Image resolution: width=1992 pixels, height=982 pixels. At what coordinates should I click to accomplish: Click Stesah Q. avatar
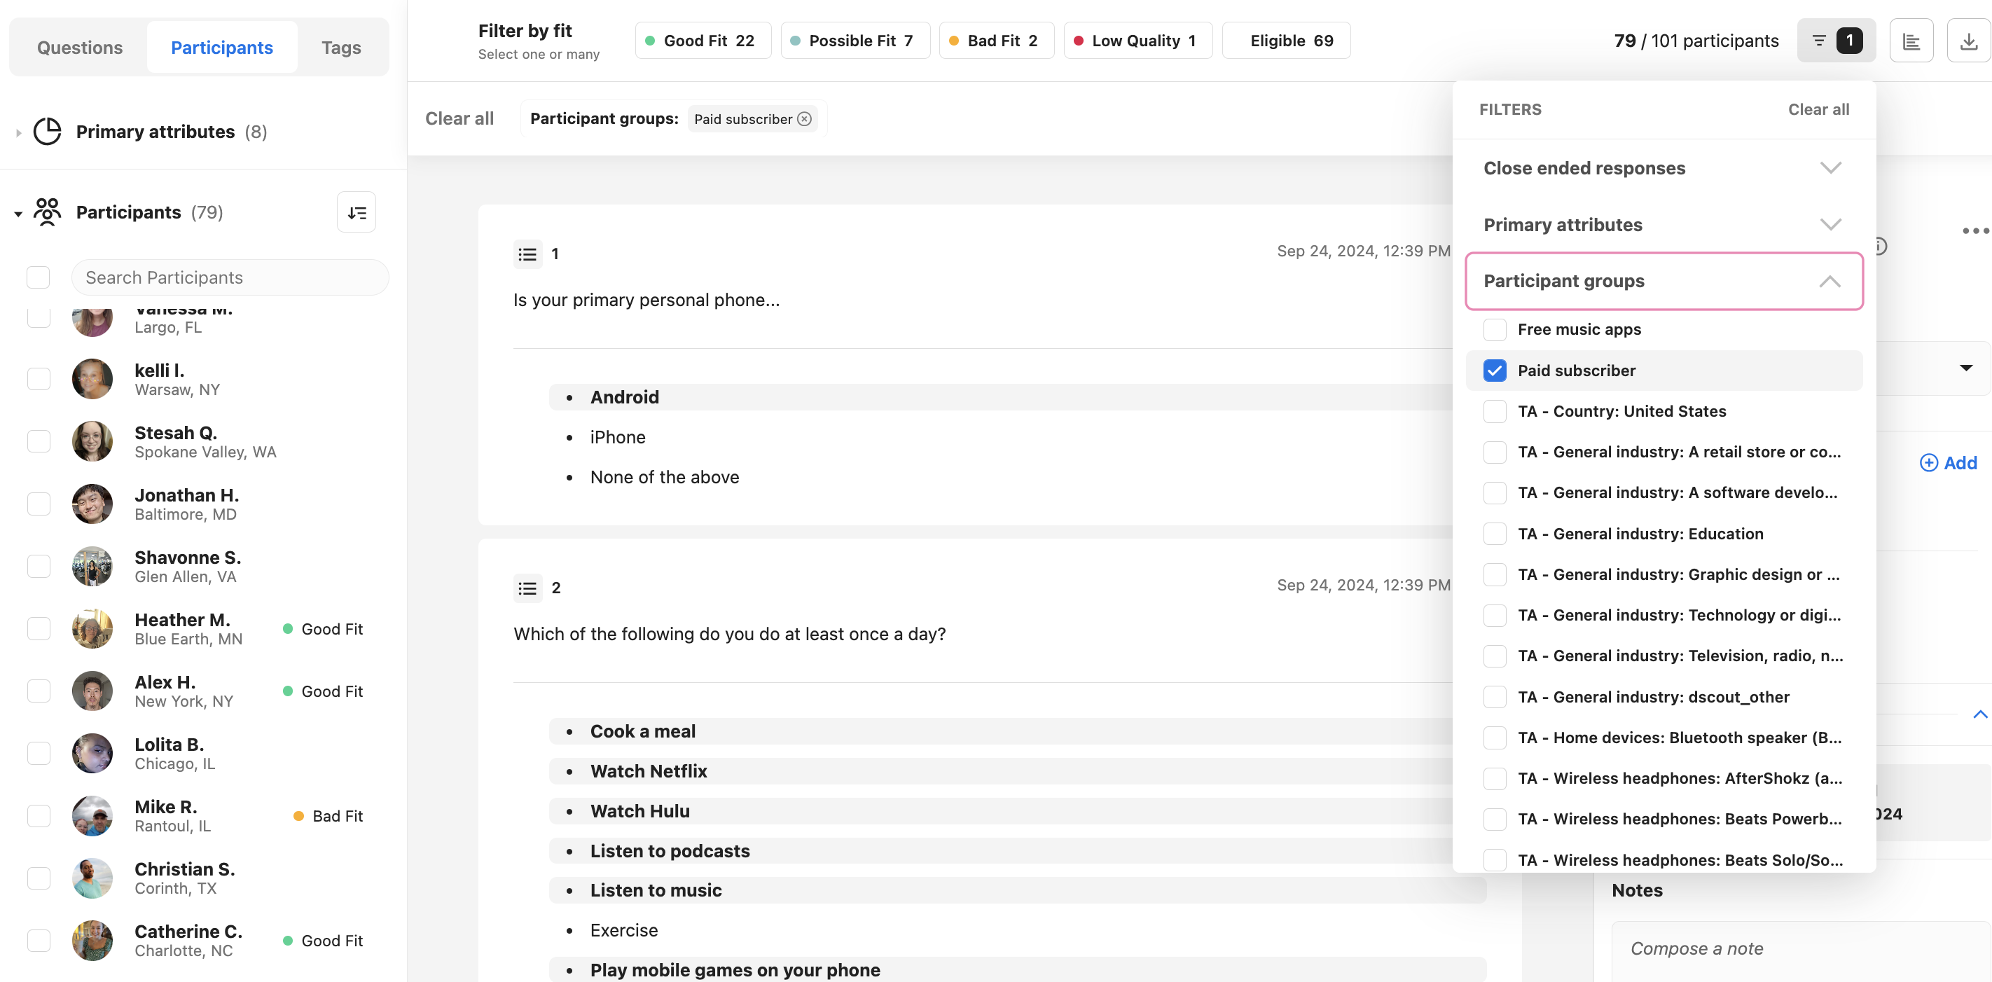(92, 441)
